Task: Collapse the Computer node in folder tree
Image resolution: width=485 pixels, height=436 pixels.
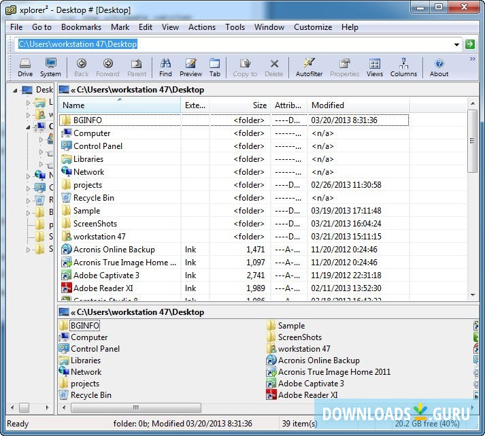Action: (28, 127)
